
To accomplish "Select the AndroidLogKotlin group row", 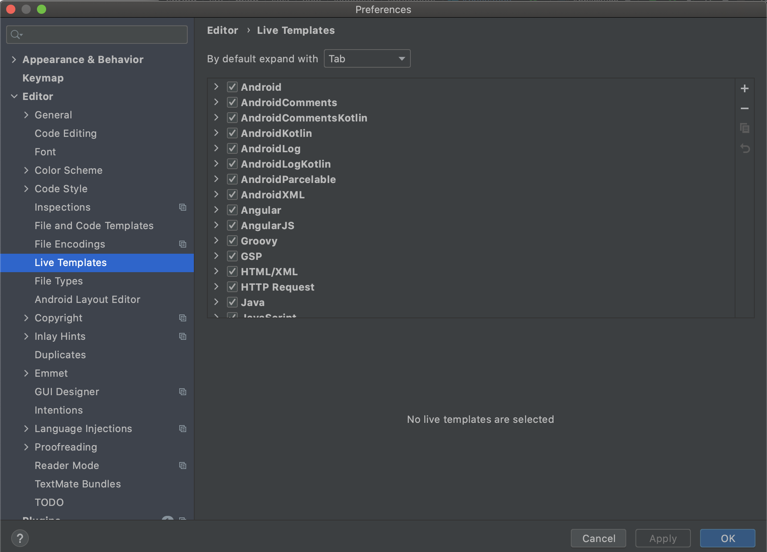I will 471,164.
